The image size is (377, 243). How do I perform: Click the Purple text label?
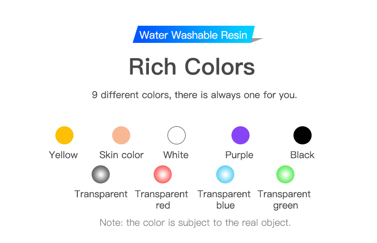[x=239, y=155]
